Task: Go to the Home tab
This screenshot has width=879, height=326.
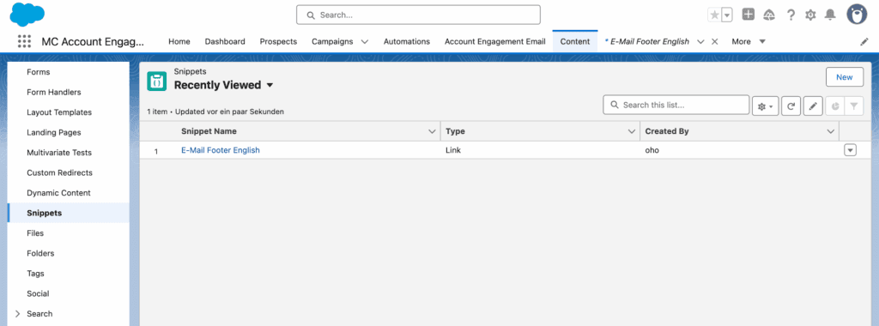Action: [x=179, y=41]
